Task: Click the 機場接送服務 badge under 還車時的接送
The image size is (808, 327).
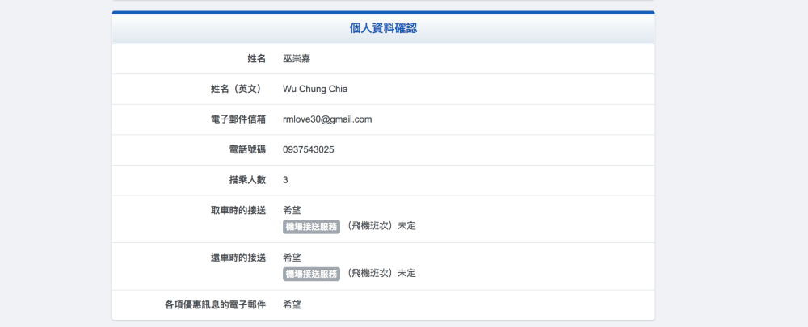Action: click(x=311, y=274)
